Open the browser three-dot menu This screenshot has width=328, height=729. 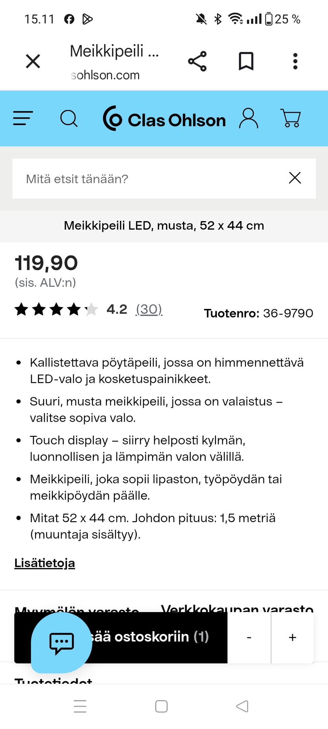coord(295,62)
